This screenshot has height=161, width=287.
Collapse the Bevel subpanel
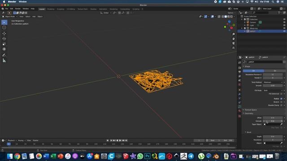click(x=248, y=132)
